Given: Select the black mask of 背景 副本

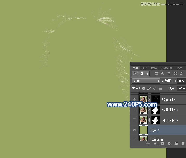Looking at the screenshot, I should tap(156, 100).
